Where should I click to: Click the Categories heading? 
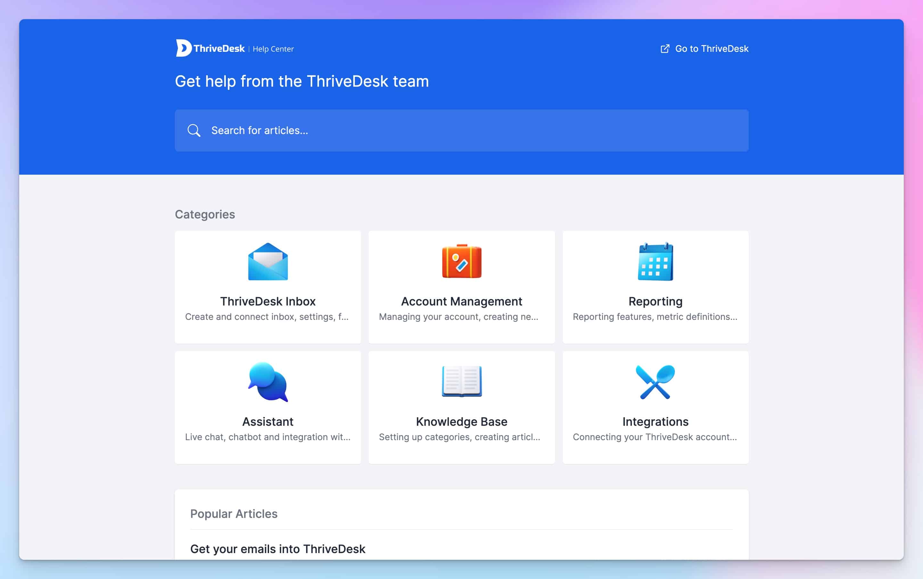pos(205,214)
